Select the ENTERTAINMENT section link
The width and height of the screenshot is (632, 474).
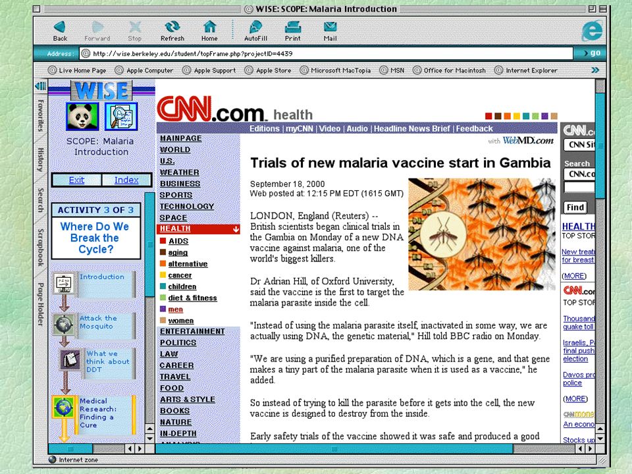point(192,331)
